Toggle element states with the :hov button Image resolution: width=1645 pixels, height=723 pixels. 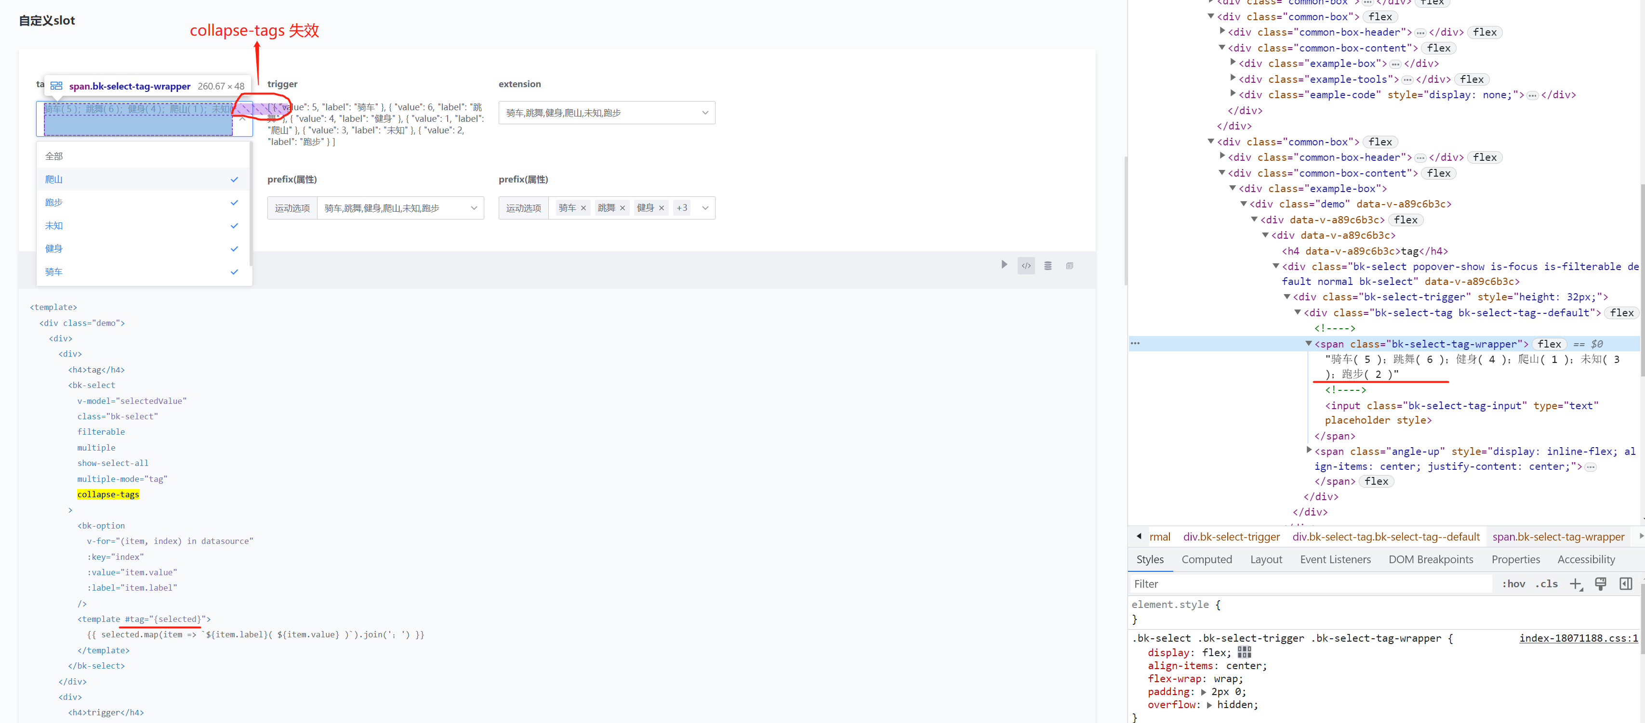[1513, 583]
